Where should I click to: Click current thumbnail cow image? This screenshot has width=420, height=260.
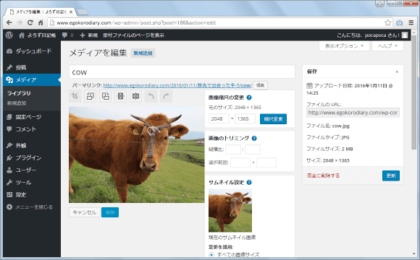click(x=230, y=210)
